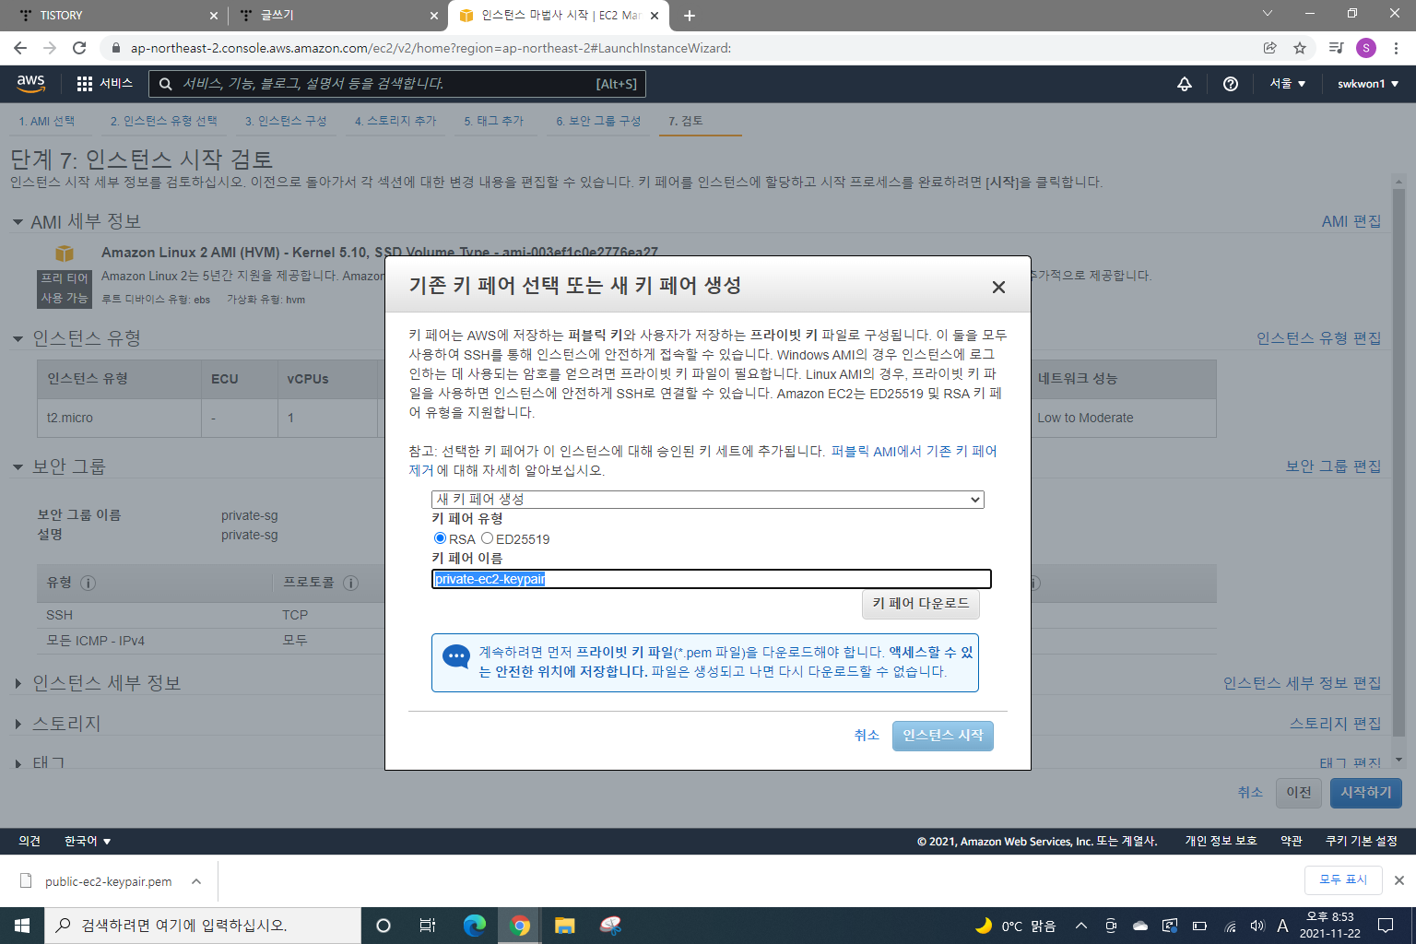Reload the page with the refresh icon

[79, 48]
